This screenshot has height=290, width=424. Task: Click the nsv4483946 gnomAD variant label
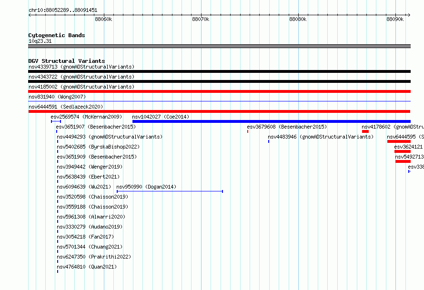tap(321, 137)
